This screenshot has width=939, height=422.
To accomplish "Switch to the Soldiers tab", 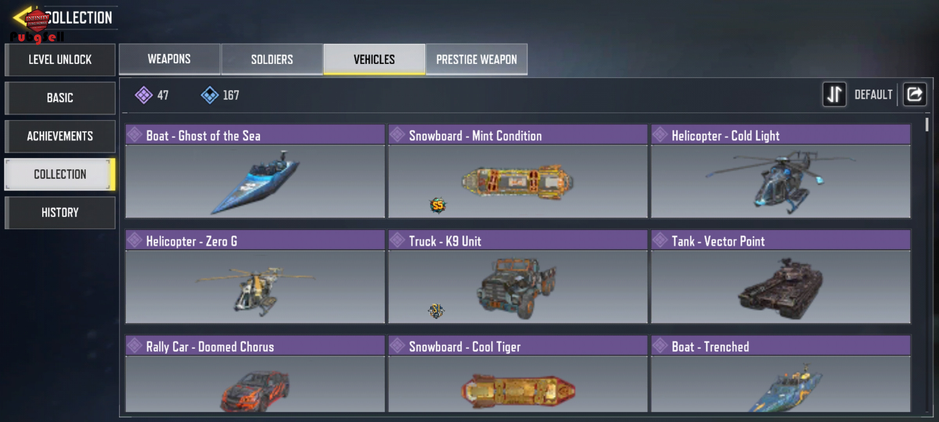I will (272, 59).
